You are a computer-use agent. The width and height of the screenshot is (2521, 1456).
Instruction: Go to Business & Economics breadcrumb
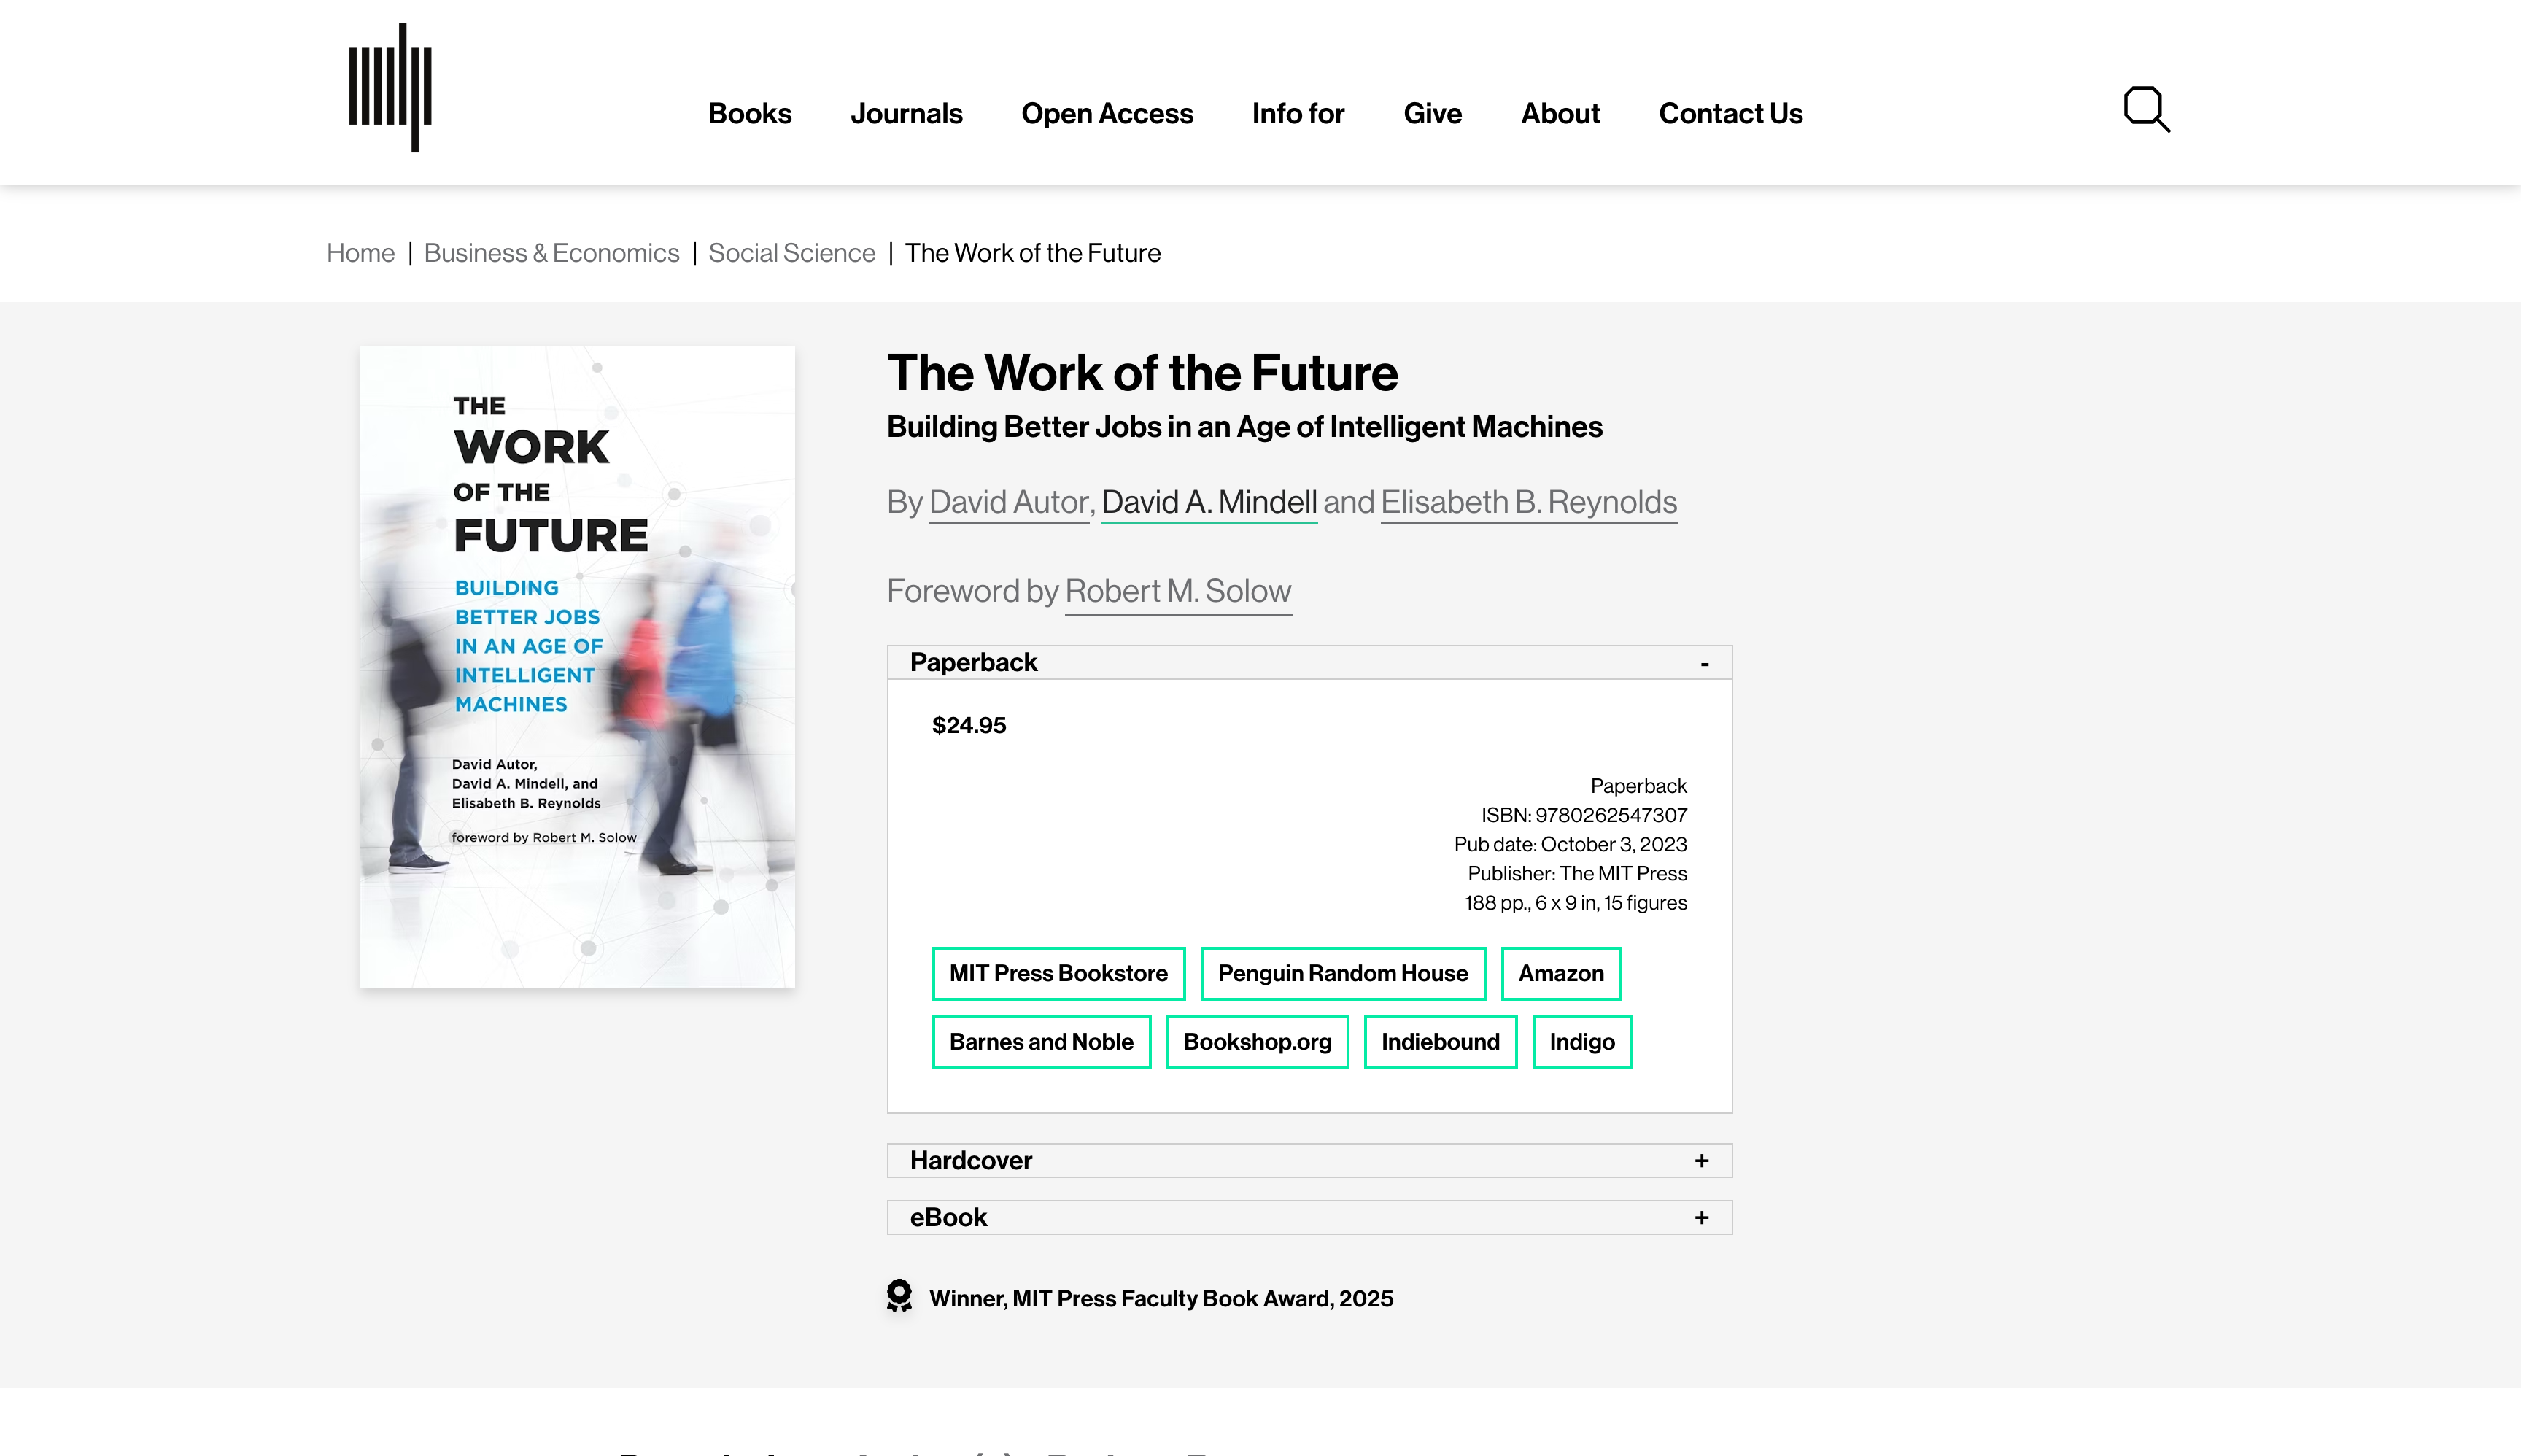pos(551,253)
